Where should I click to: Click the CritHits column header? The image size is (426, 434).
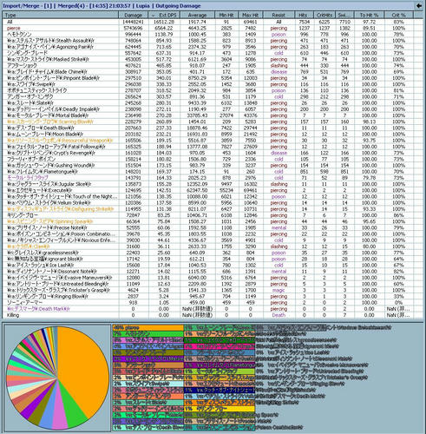tap(324, 15)
